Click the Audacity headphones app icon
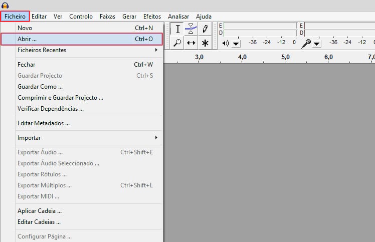Image resolution: width=375 pixels, height=242 pixels. 5,5
